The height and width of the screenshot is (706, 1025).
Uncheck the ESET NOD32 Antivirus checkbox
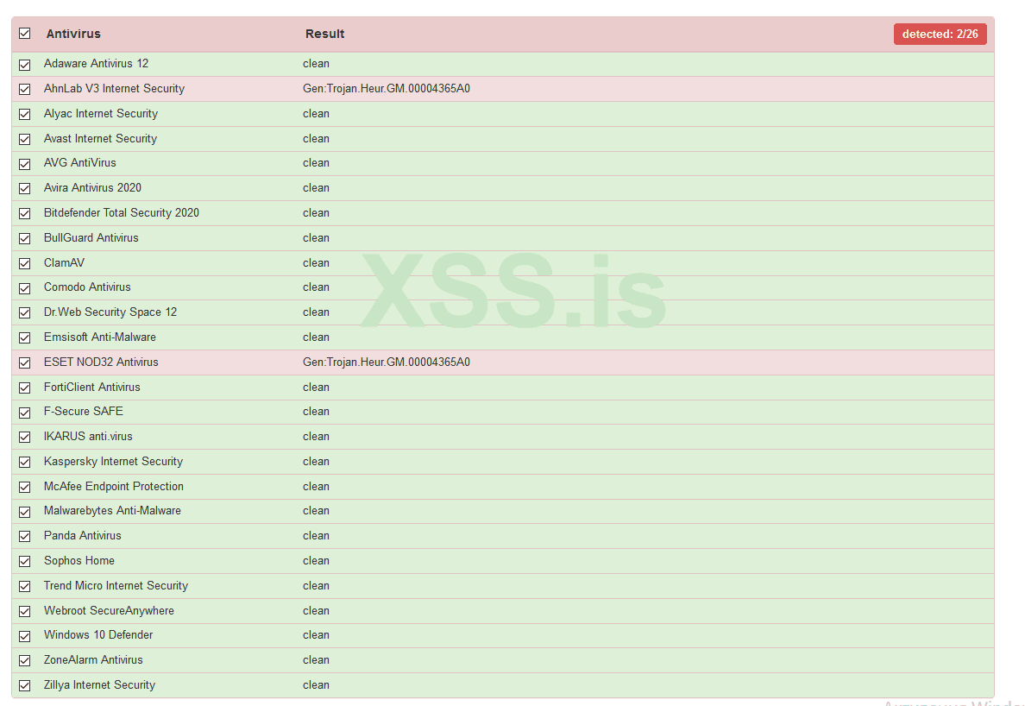click(25, 362)
